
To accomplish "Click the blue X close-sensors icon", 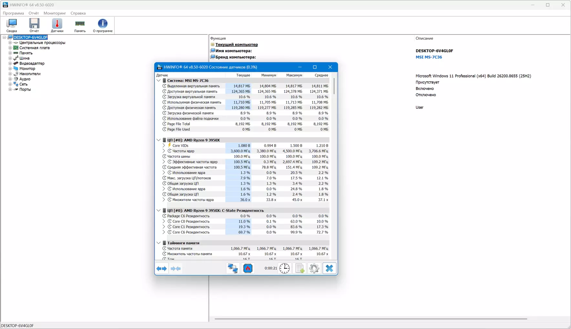I will [329, 268].
